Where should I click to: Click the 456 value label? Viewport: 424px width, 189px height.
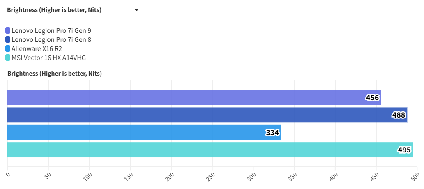tap(373, 98)
